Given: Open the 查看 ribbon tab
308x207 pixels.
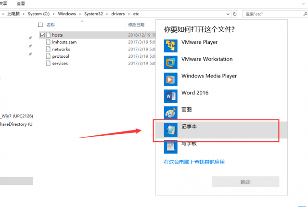Looking at the screenshot, I should tap(21, 3).
